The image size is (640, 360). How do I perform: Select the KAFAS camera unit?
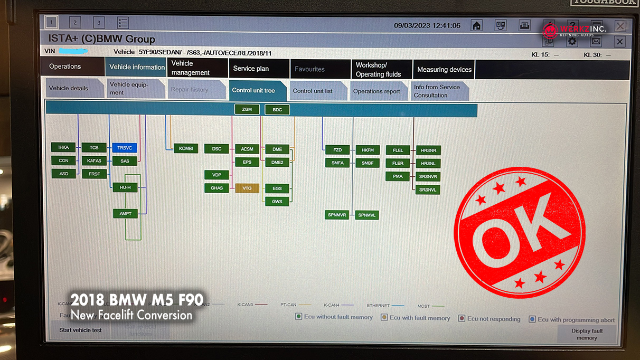(94, 161)
